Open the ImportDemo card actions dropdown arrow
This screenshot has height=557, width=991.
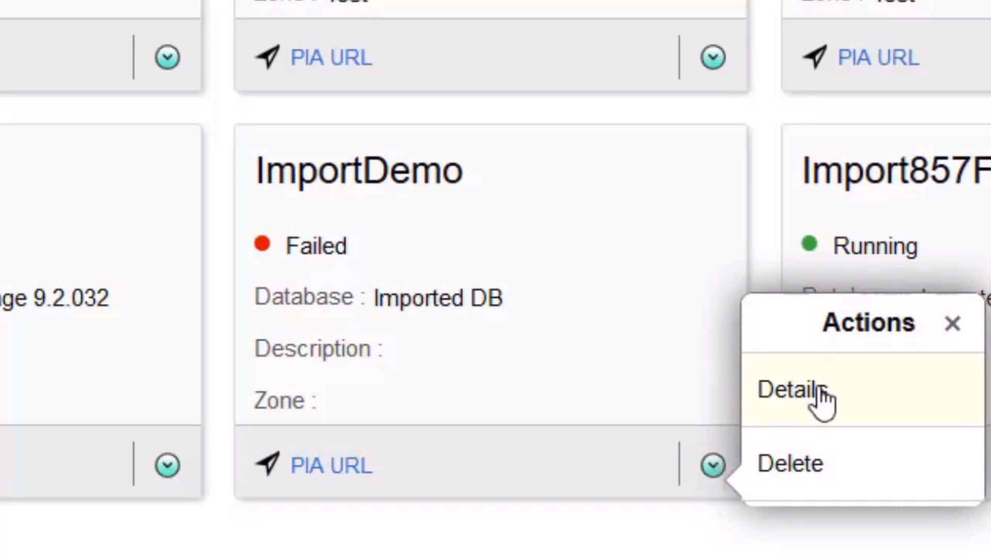click(x=713, y=465)
